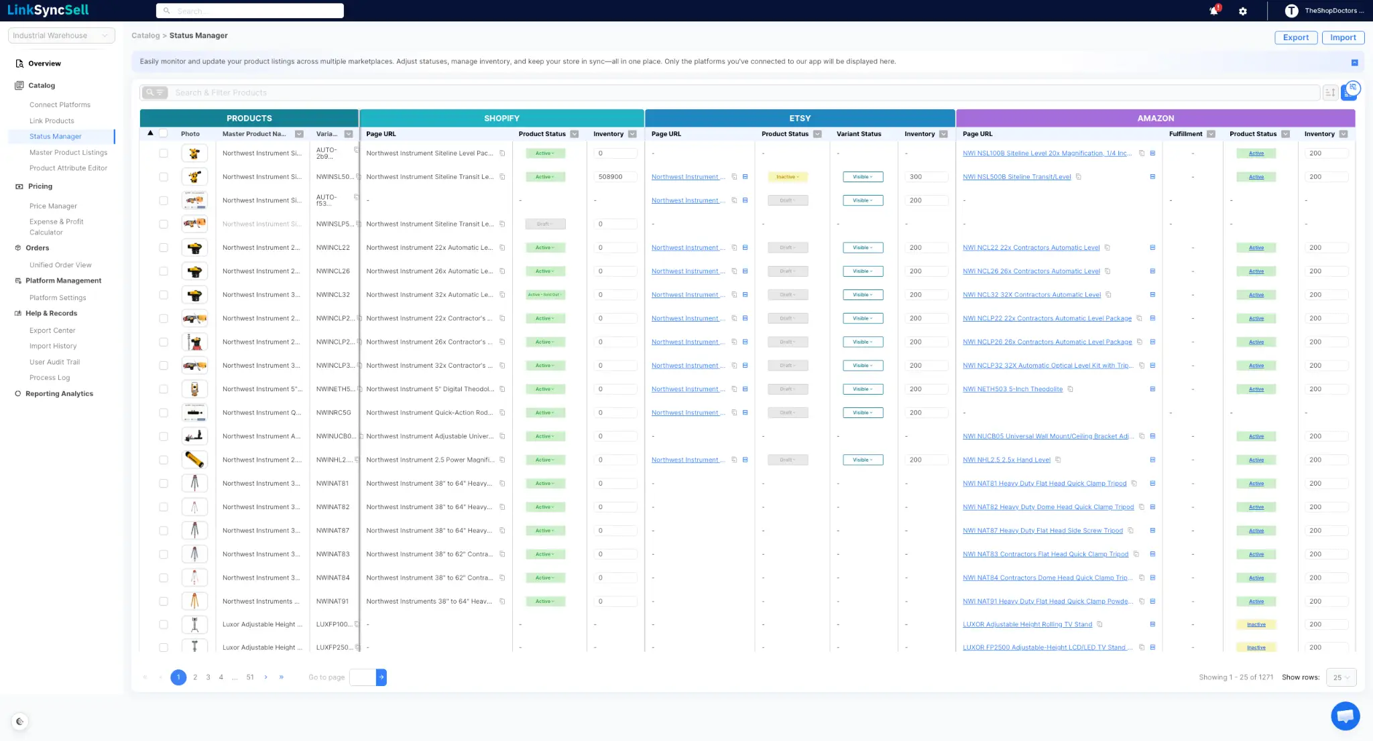Copy Shopify URL for 22x Automatic Level
The width and height of the screenshot is (1373, 741).
point(502,248)
